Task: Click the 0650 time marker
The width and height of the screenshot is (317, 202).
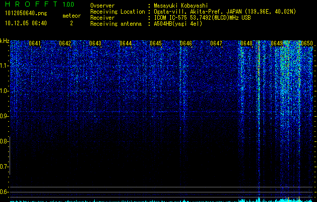Action: tap(307, 43)
